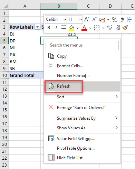Click the Decrease Font Size icon

(x=95, y=19)
